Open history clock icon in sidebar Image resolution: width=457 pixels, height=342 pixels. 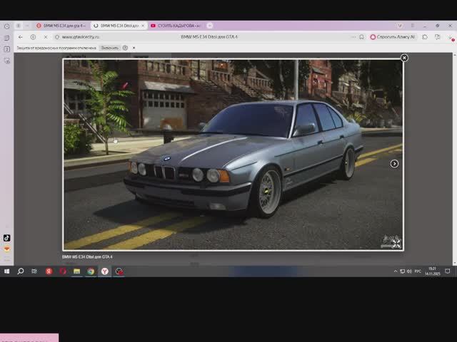[x=6, y=26]
